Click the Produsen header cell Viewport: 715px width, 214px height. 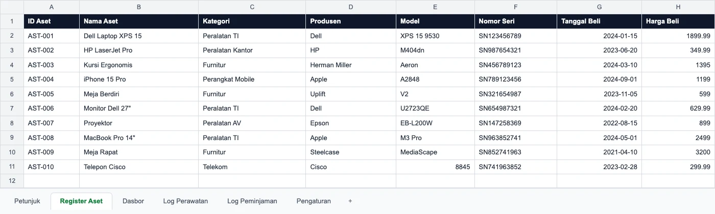pyautogui.click(x=351, y=21)
